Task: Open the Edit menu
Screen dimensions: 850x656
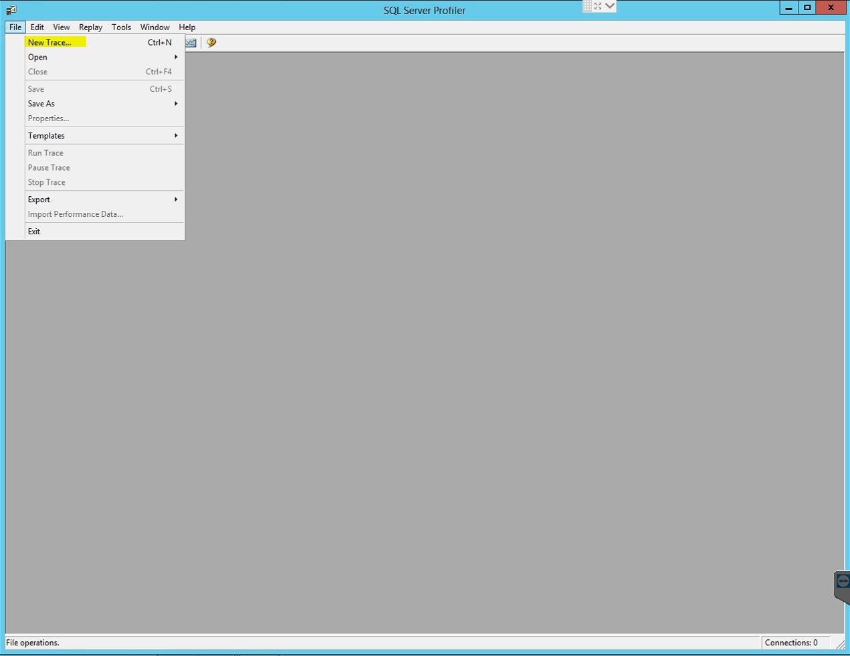Action: click(37, 27)
